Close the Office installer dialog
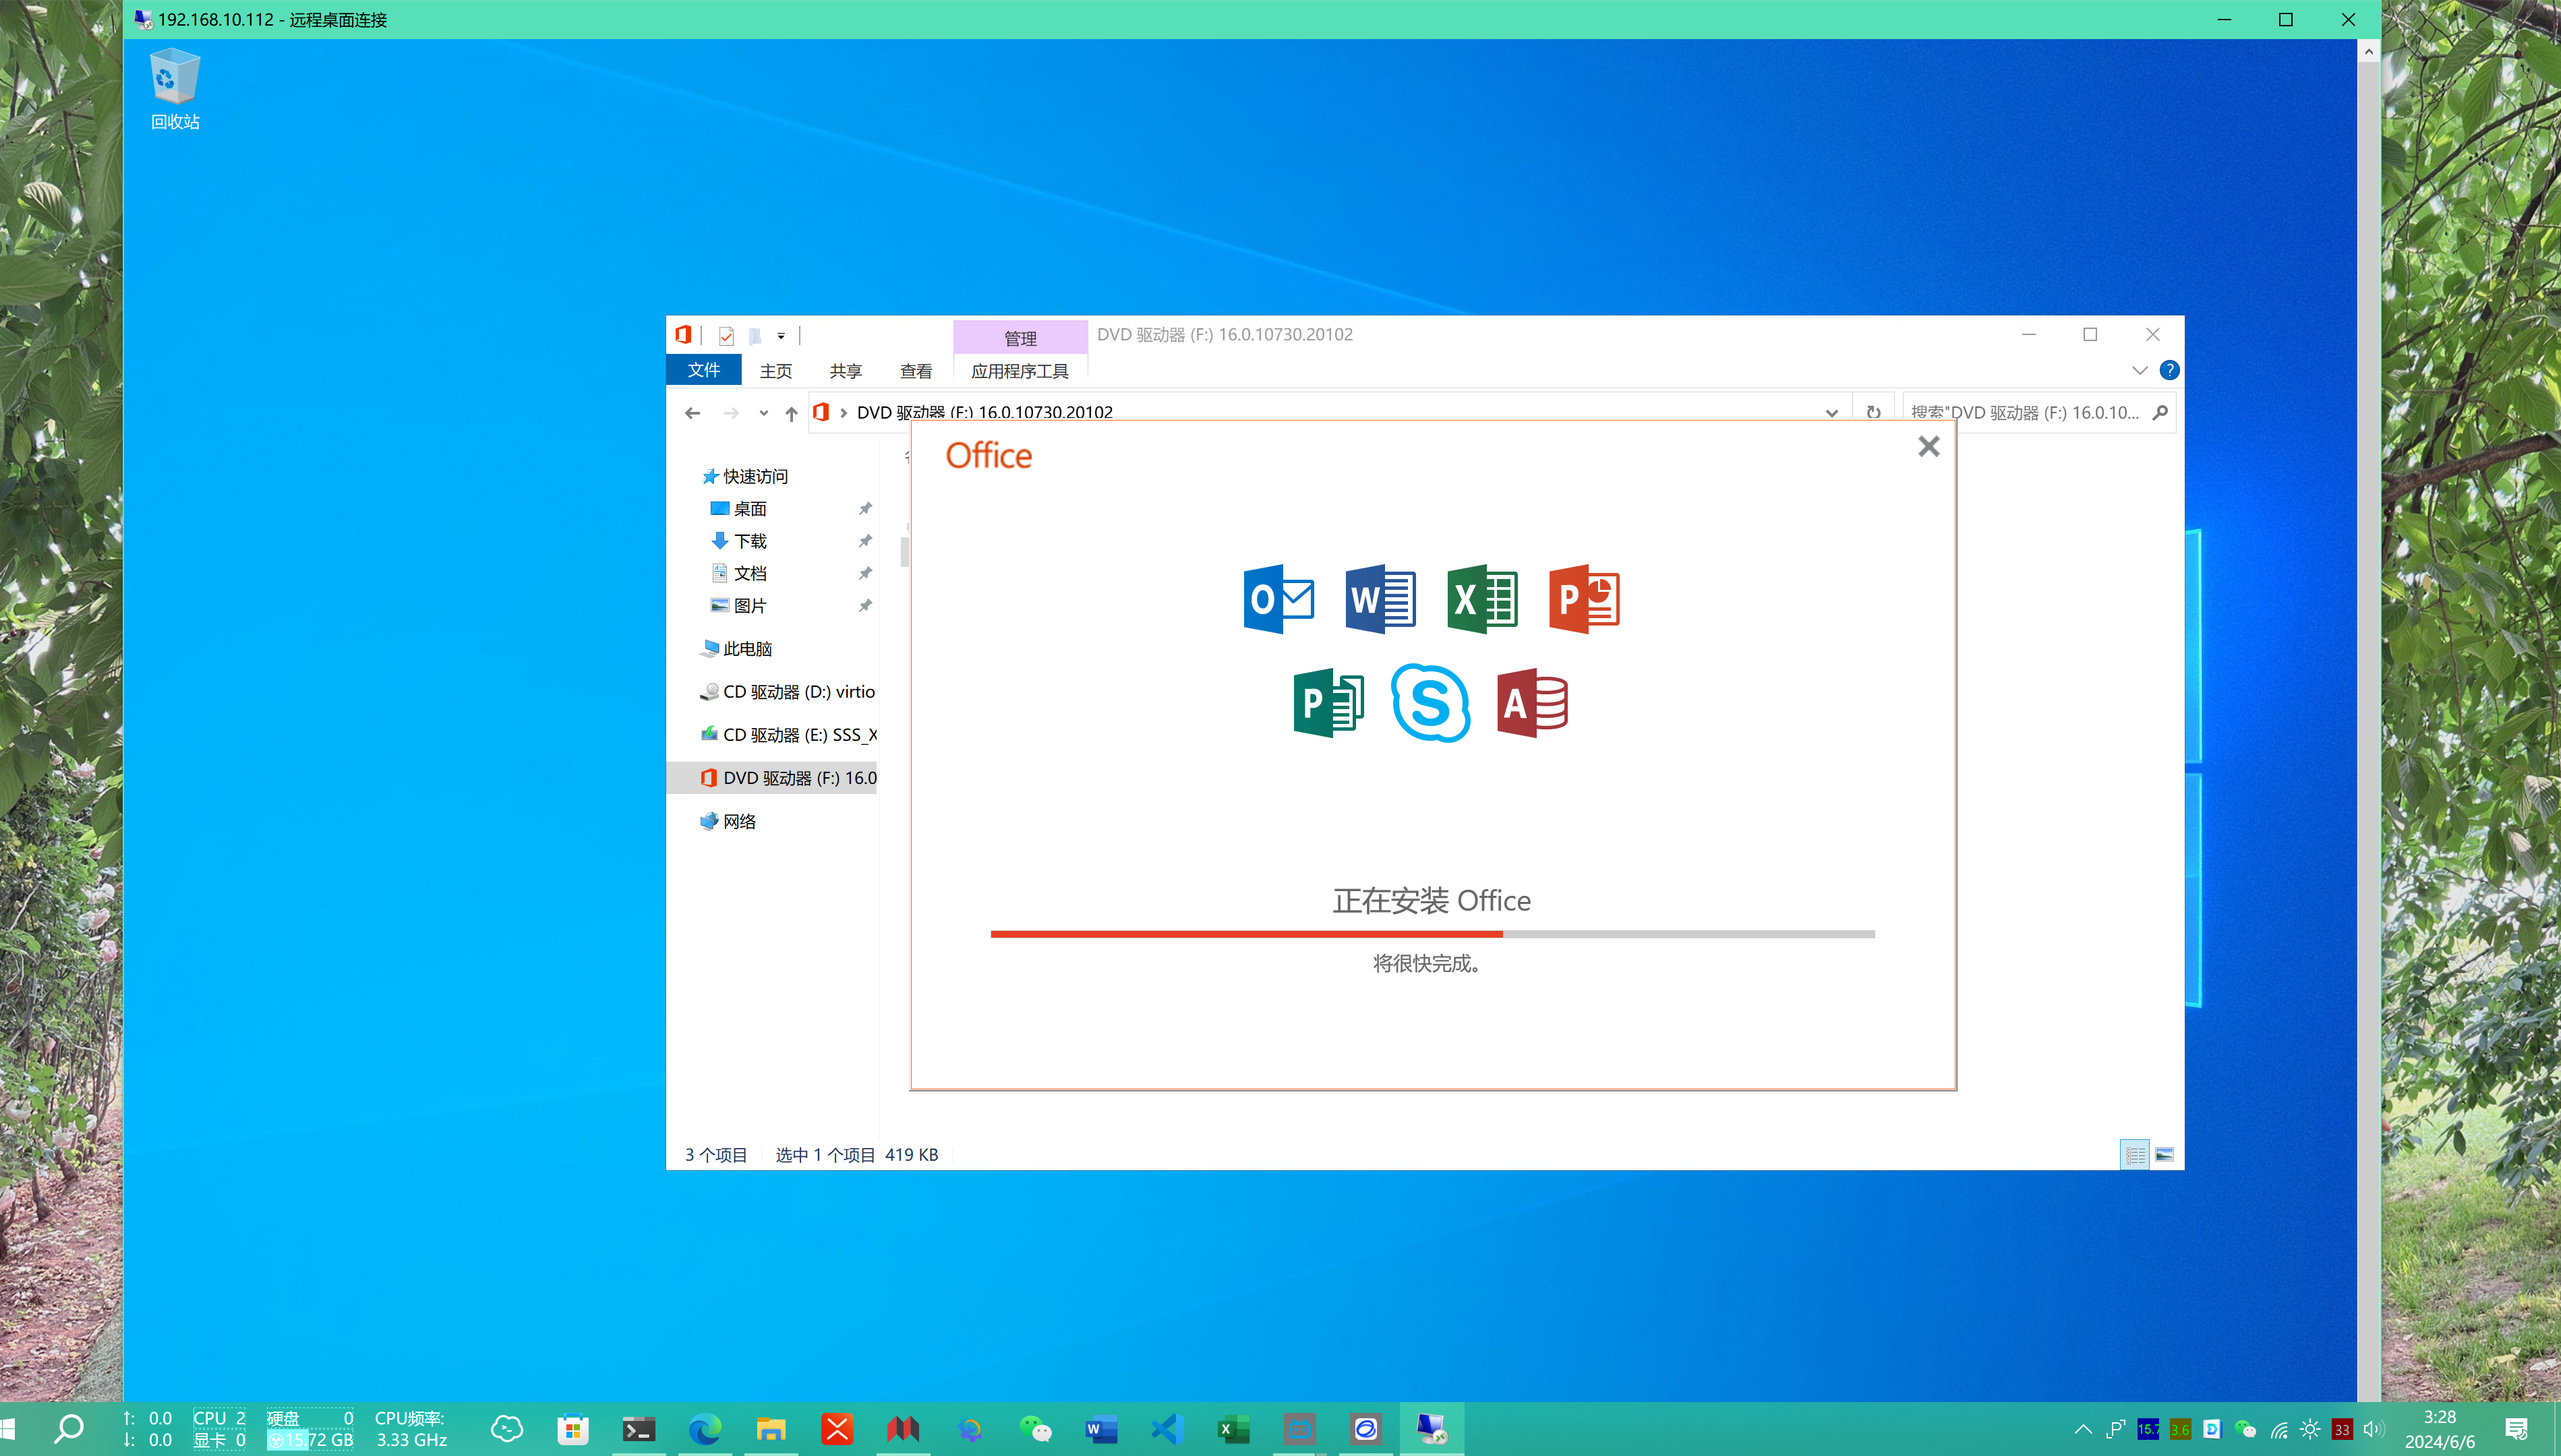 point(1928,446)
